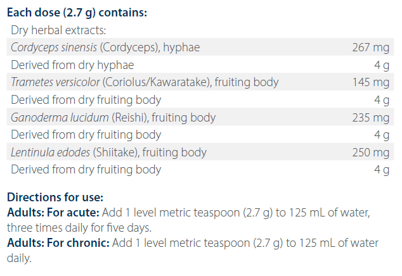
Task: Click the 4 g value under Cordyceps
Action: point(381,65)
